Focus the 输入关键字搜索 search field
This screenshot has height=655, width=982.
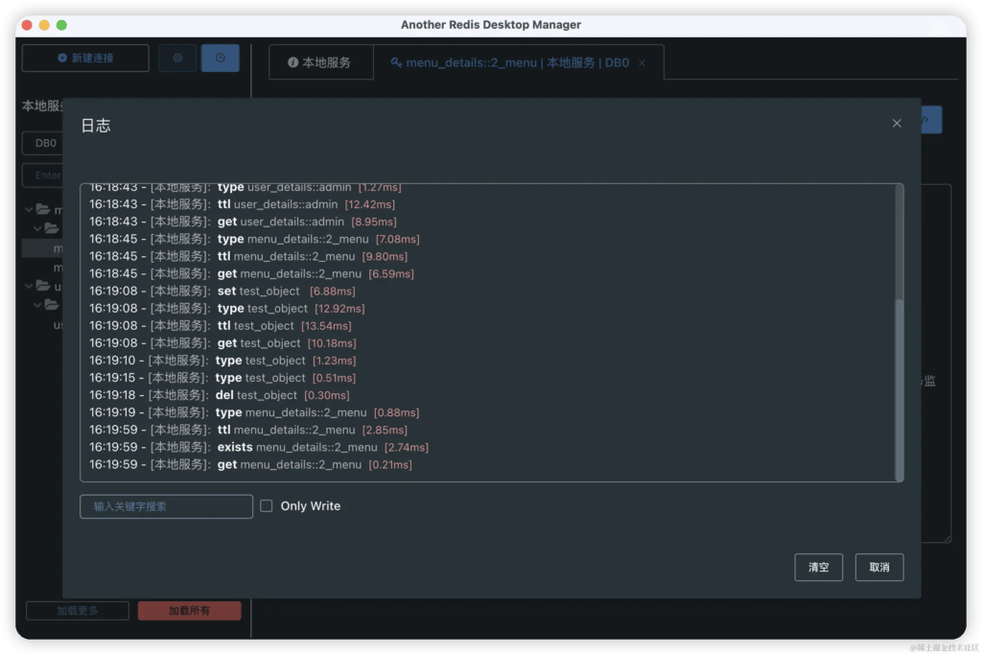[x=166, y=506]
